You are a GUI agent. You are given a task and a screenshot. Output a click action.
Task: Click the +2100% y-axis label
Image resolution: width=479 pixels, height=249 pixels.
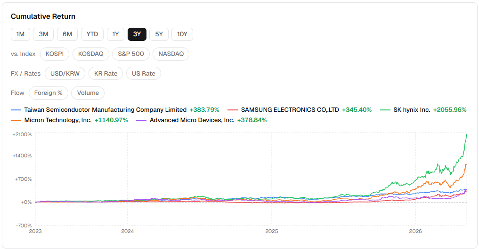pyautogui.click(x=22, y=134)
